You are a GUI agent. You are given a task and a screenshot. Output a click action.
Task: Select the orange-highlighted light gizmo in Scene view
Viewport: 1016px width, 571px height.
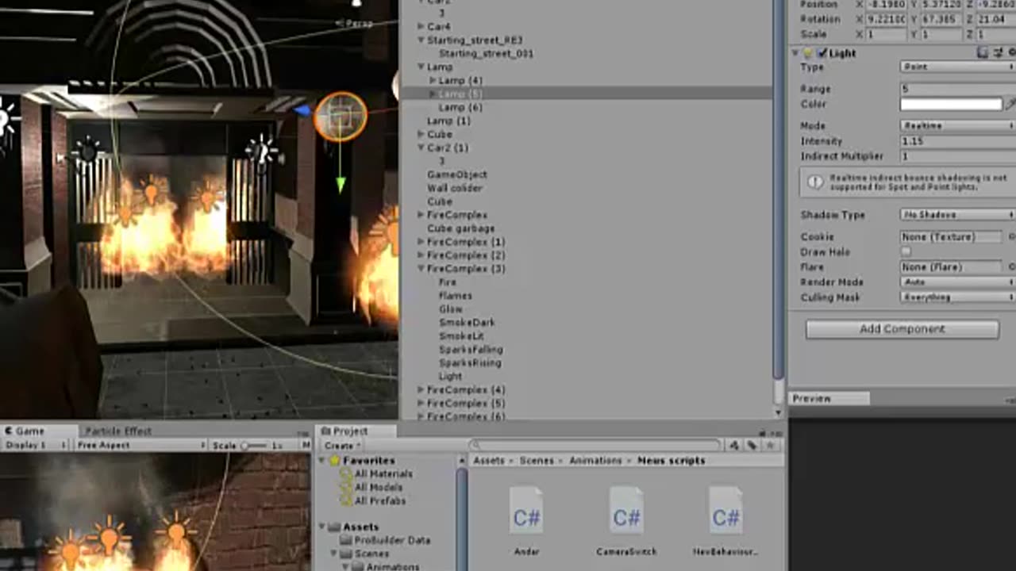[x=341, y=117]
